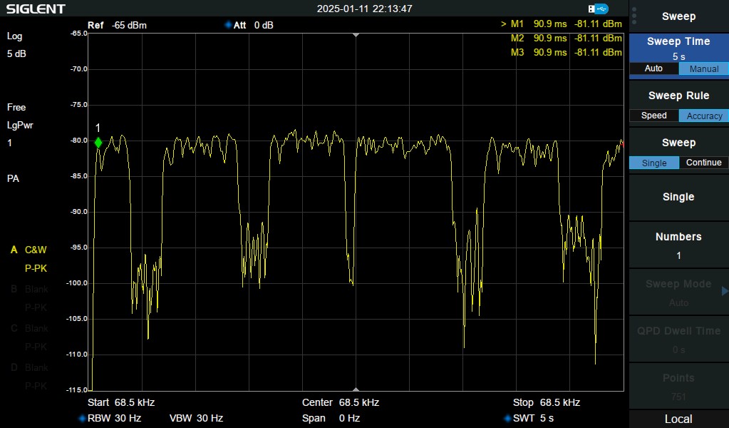The width and height of the screenshot is (729, 428).
Task: Click the USB drive status icon
Action: [x=599, y=9]
